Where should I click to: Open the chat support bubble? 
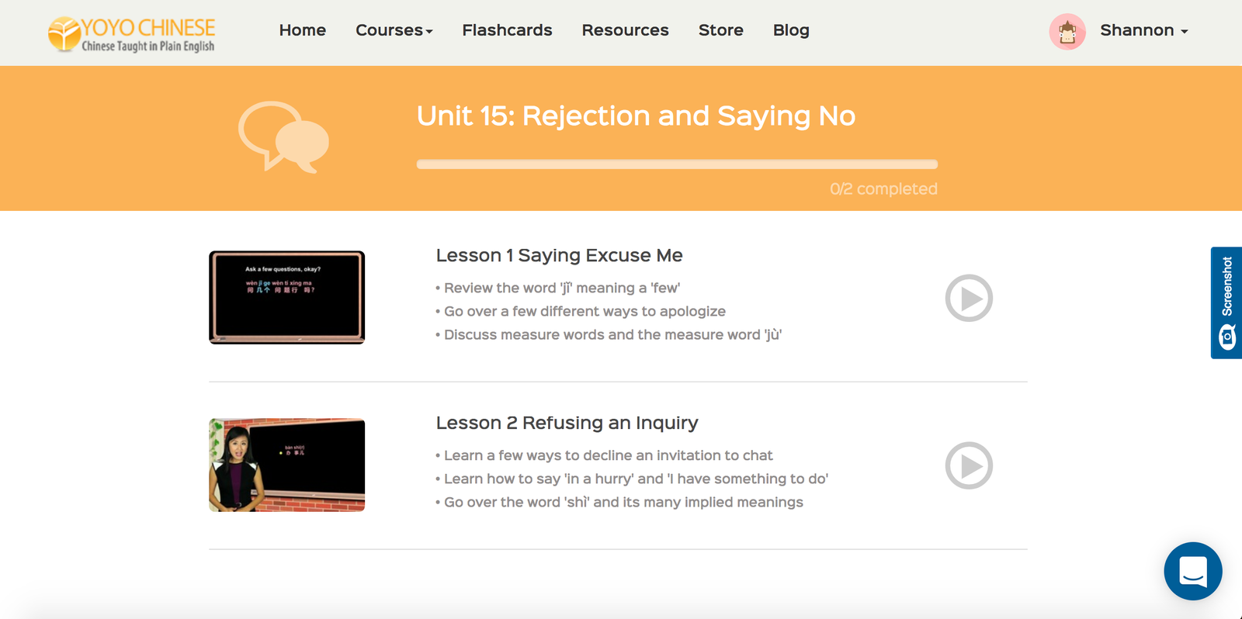[x=1192, y=571]
